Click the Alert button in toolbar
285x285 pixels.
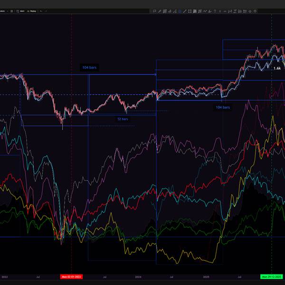pyautogui.click(x=20, y=11)
